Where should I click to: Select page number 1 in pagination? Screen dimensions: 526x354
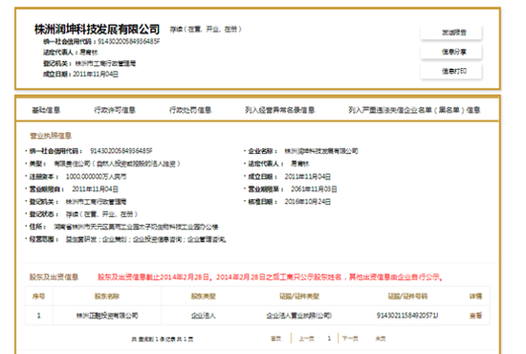click(x=329, y=339)
